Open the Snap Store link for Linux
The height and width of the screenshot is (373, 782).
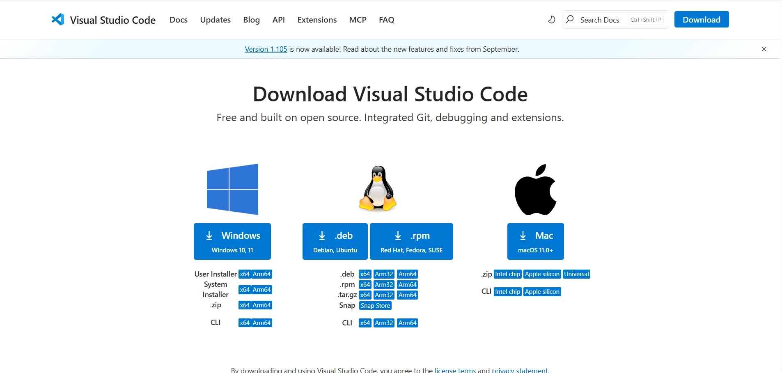(375, 305)
